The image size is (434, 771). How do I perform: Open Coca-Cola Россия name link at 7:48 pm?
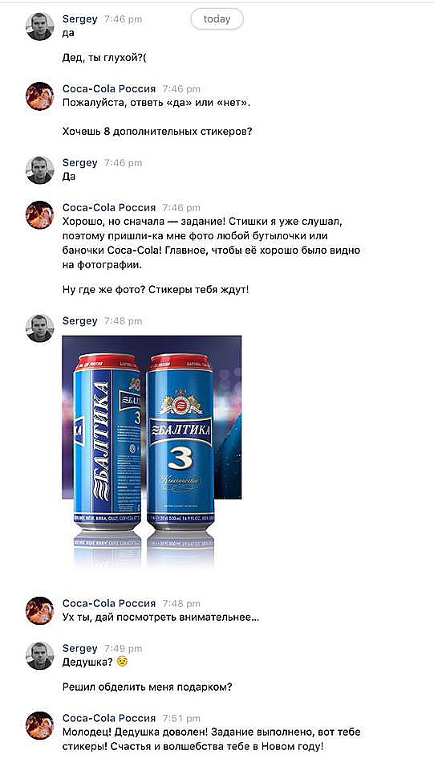tap(109, 603)
